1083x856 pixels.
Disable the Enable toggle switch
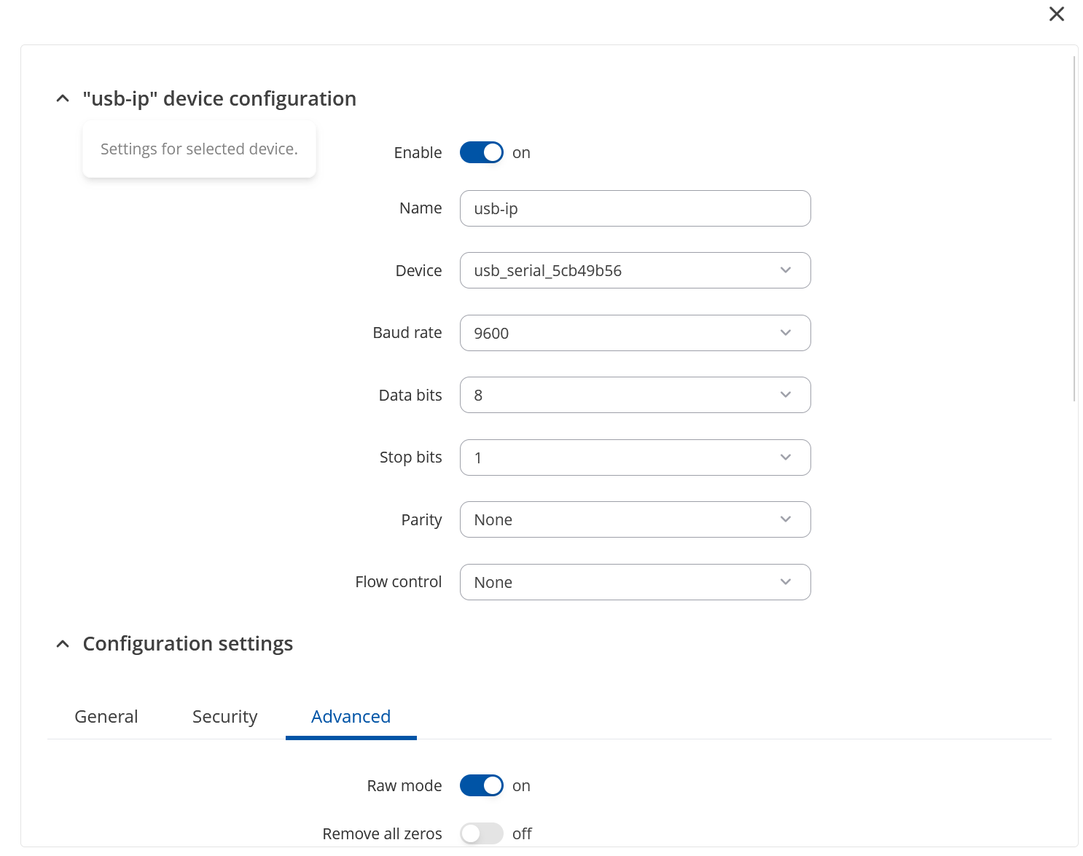coord(481,152)
